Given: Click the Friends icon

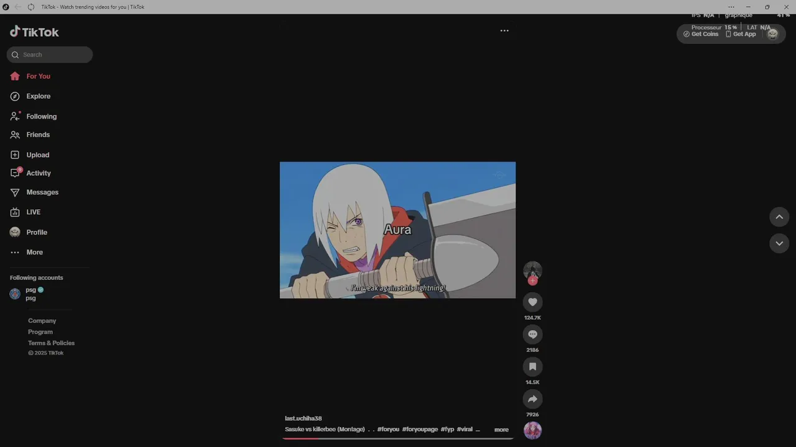Looking at the screenshot, I should 15,135.
